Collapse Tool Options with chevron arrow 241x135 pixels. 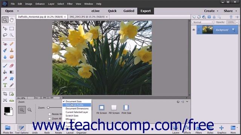187,102
